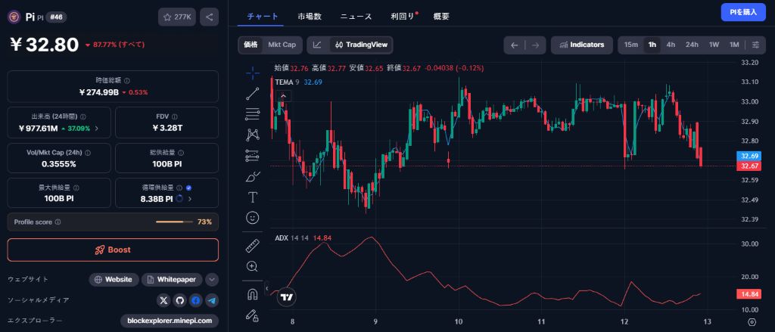
Task: Add Pi to watchlist star button
Action: (177, 17)
